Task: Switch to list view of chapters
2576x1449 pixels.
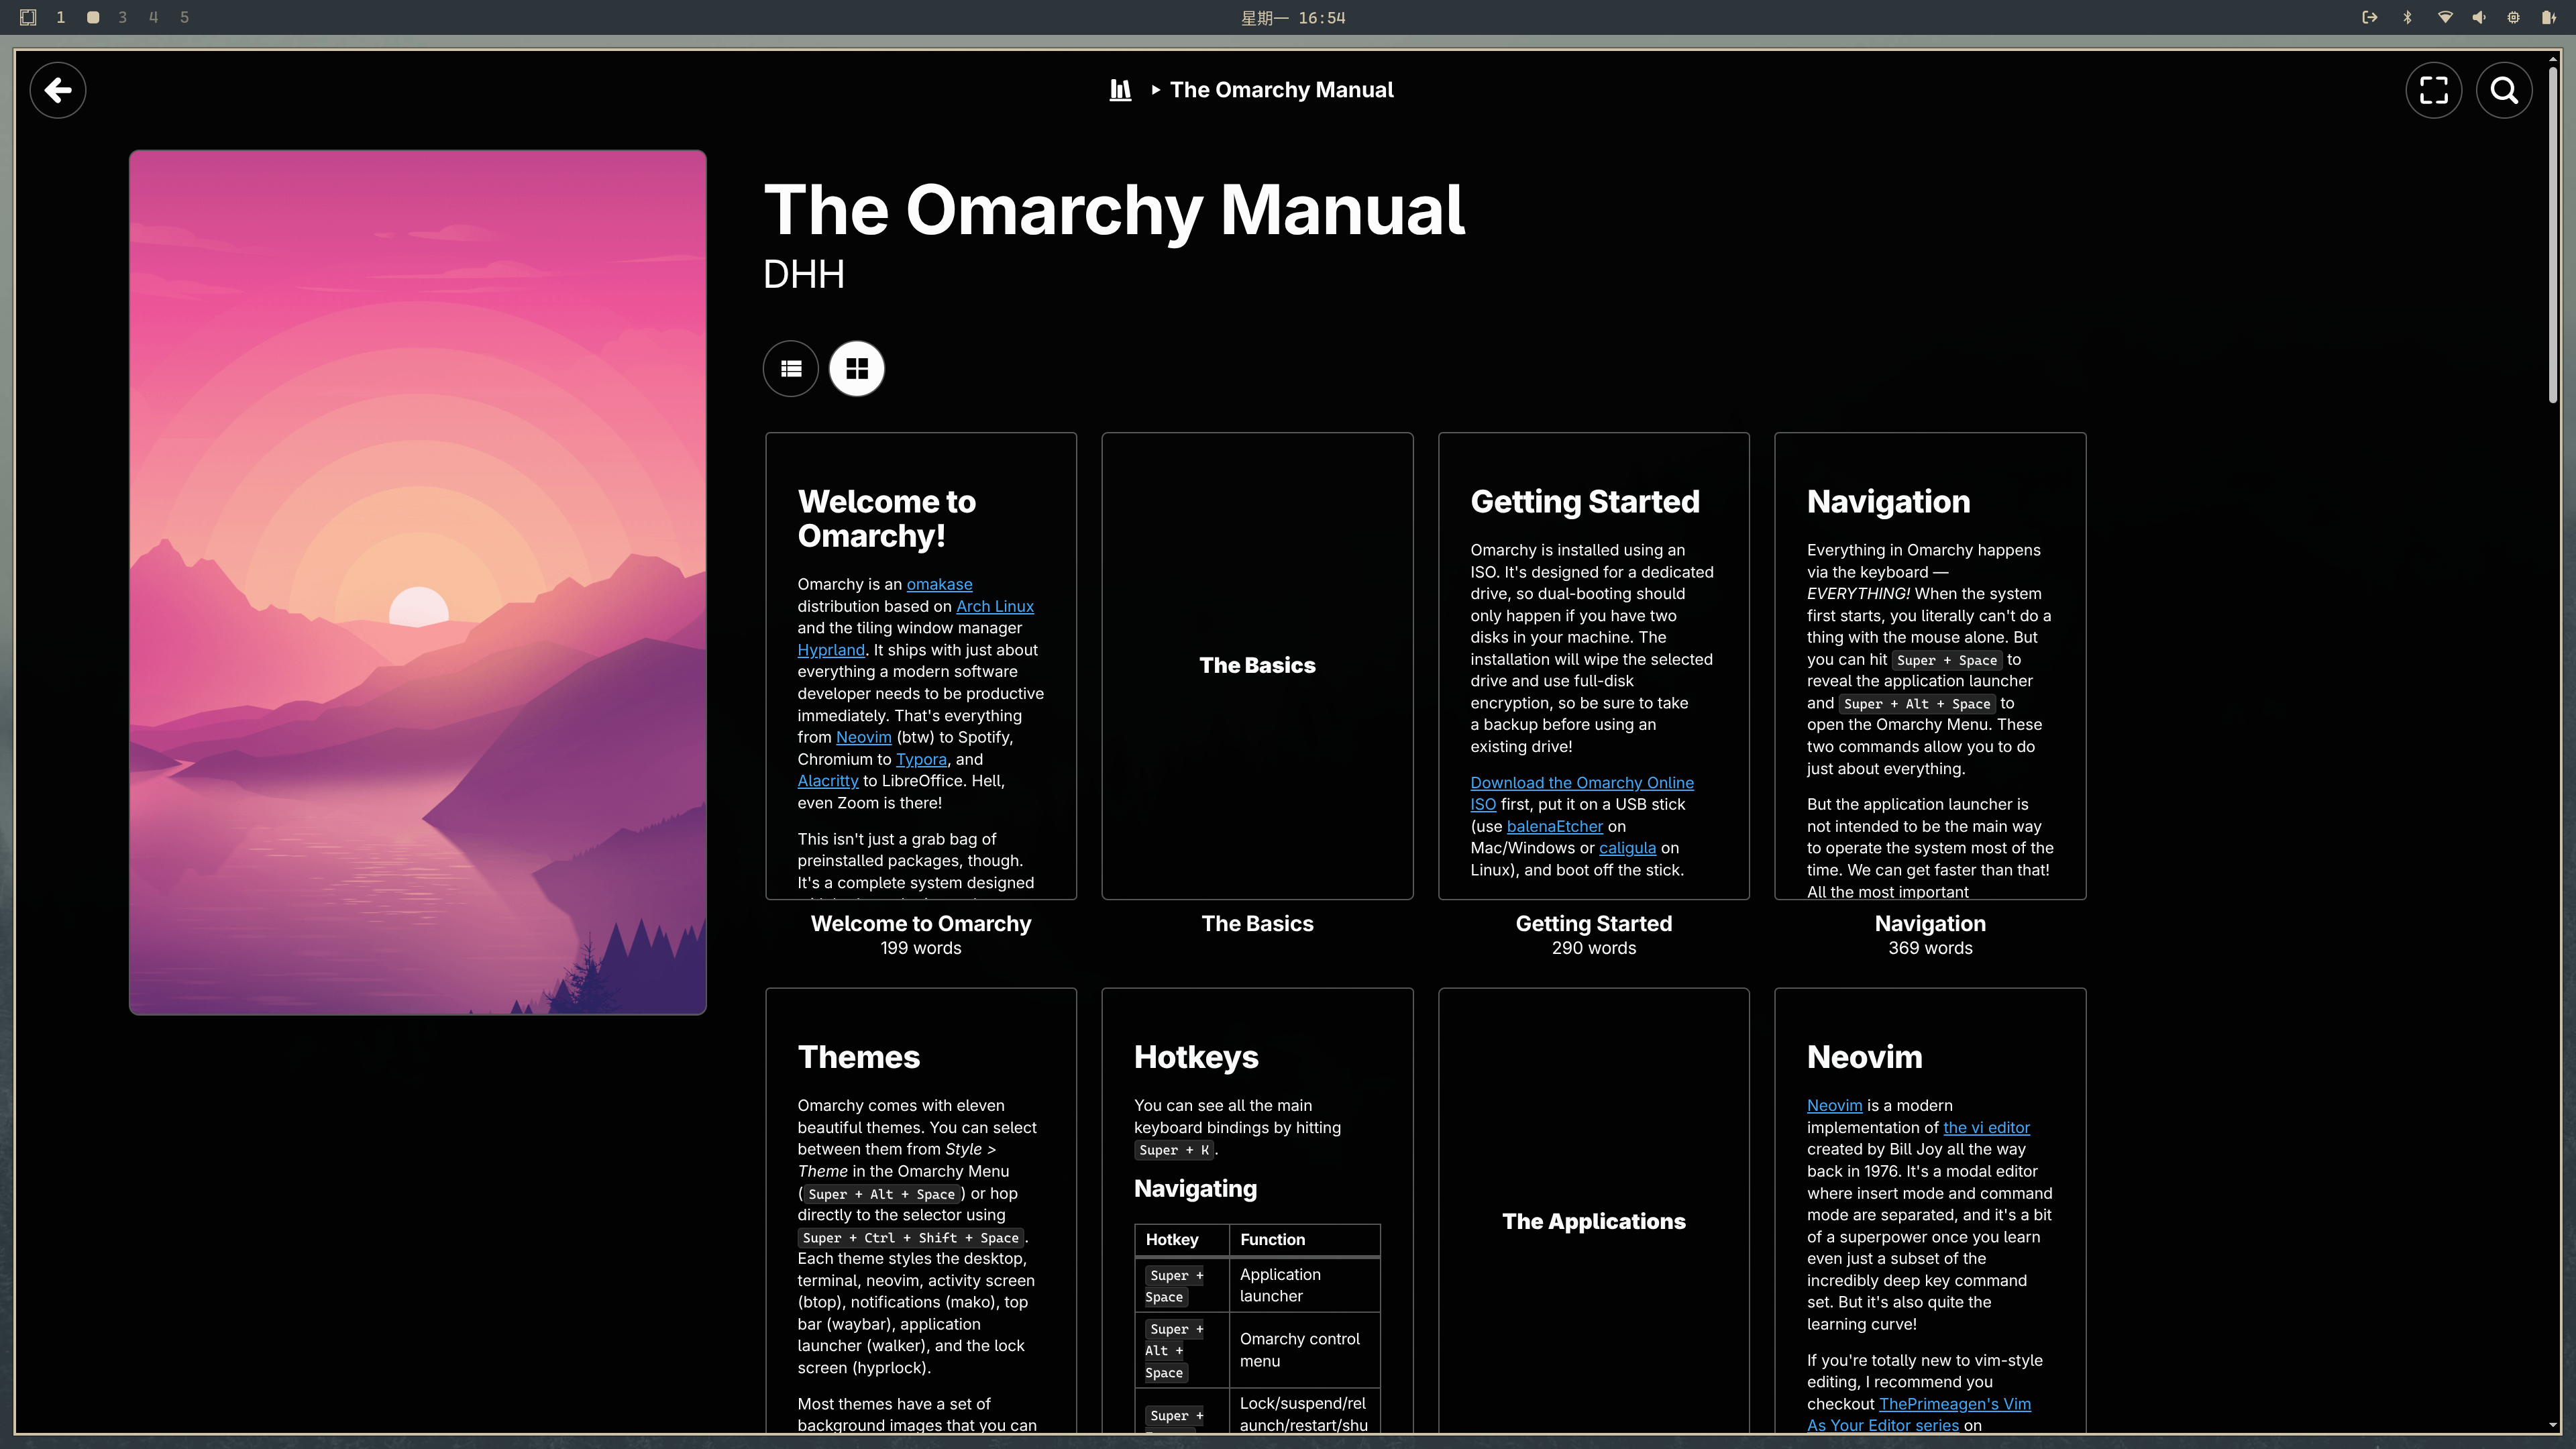Action: pos(791,369)
